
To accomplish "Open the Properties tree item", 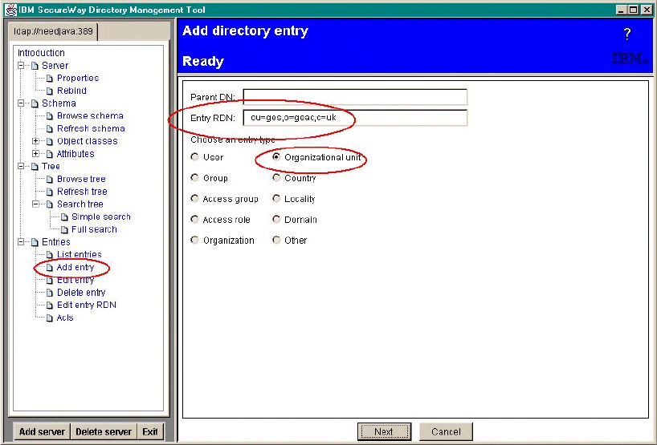I will pyautogui.click(x=78, y=79).
